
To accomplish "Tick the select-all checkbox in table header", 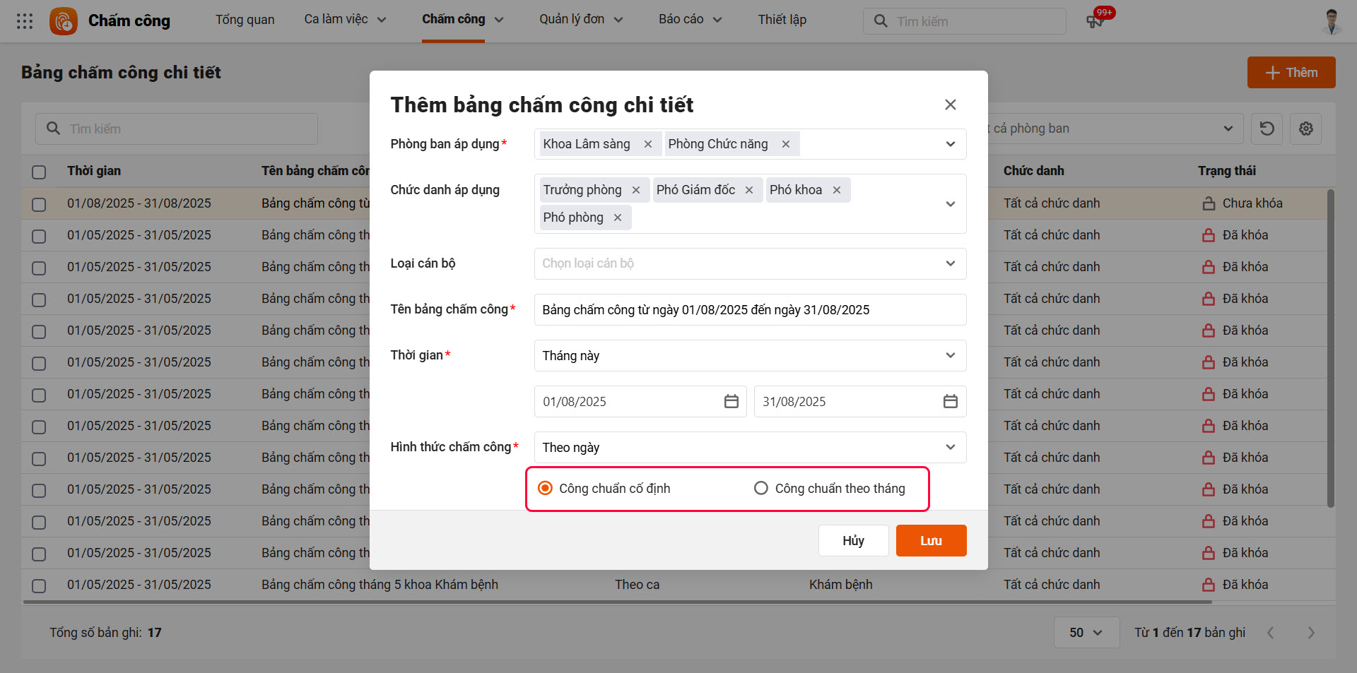I will 39,172.
